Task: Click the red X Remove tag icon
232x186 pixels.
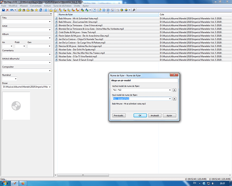Action: click(x=7, y=10)
